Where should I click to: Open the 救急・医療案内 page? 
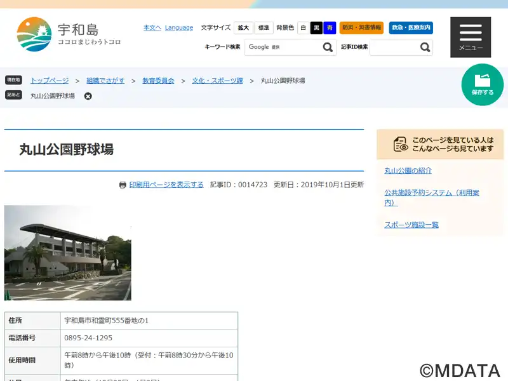point(410,28)
